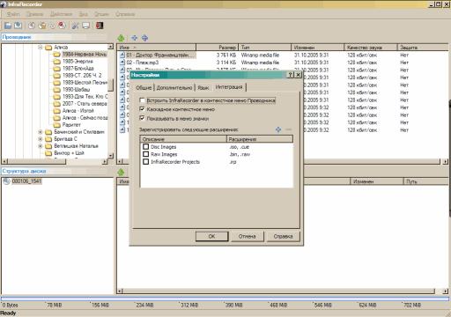The height and width of the screenshot is (317, 451).
Task: Switch to the Дополнительно tab
Action: tap(174, 88)
